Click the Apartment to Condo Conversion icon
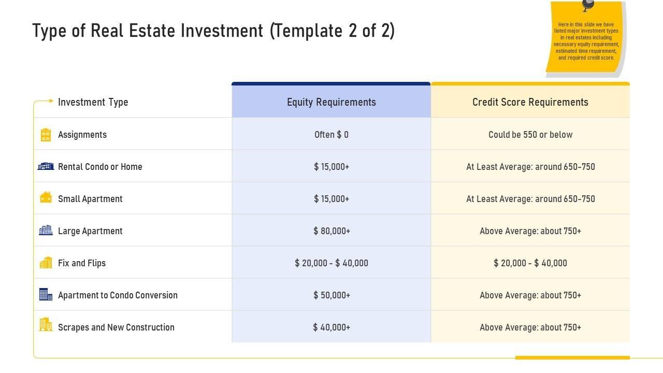The height and width of the screenshot is (373, 663). tap(46, 294)
